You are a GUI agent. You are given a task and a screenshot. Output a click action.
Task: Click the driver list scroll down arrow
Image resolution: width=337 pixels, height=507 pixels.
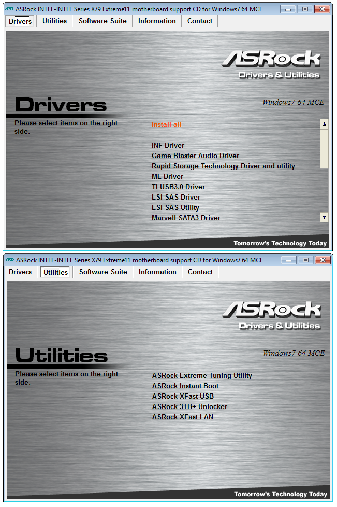tap(325, 218)
